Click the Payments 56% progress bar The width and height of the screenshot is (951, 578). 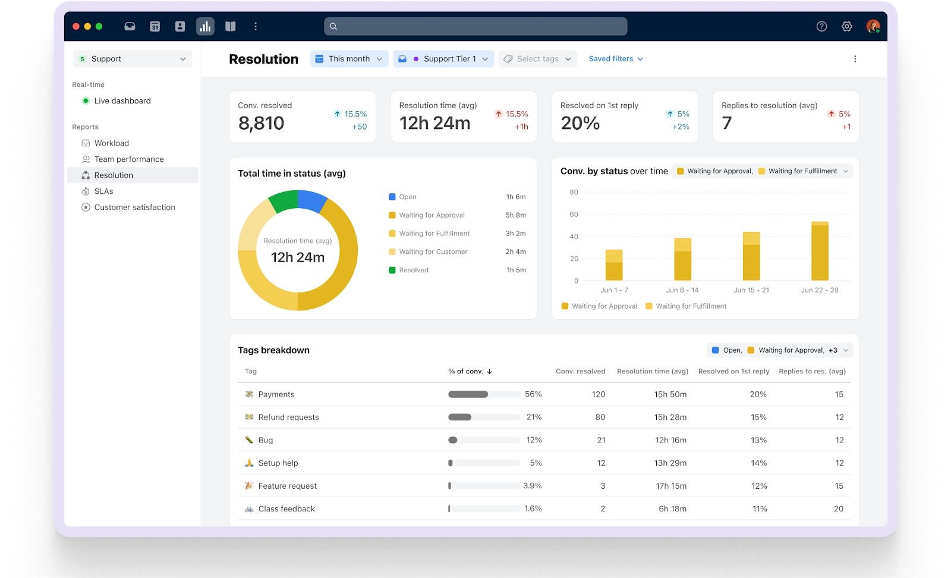coord(484,394)
